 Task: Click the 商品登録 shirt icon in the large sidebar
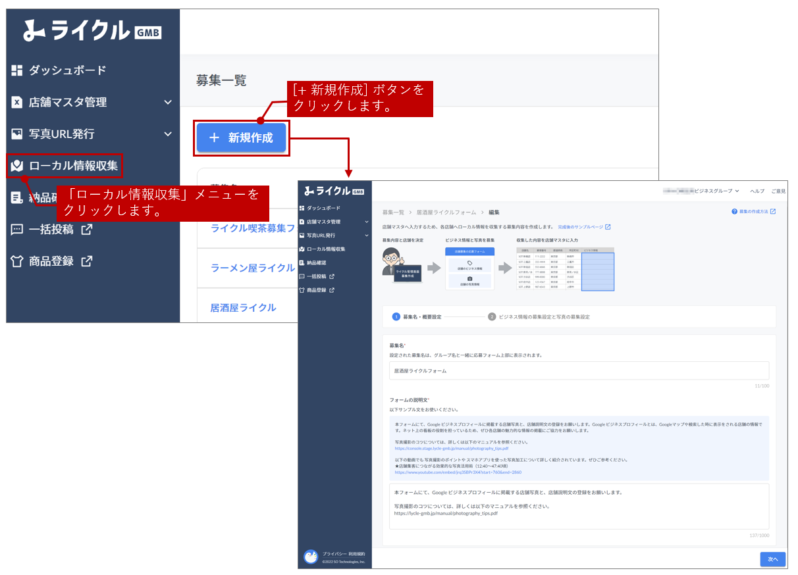(x=17, y=261)
